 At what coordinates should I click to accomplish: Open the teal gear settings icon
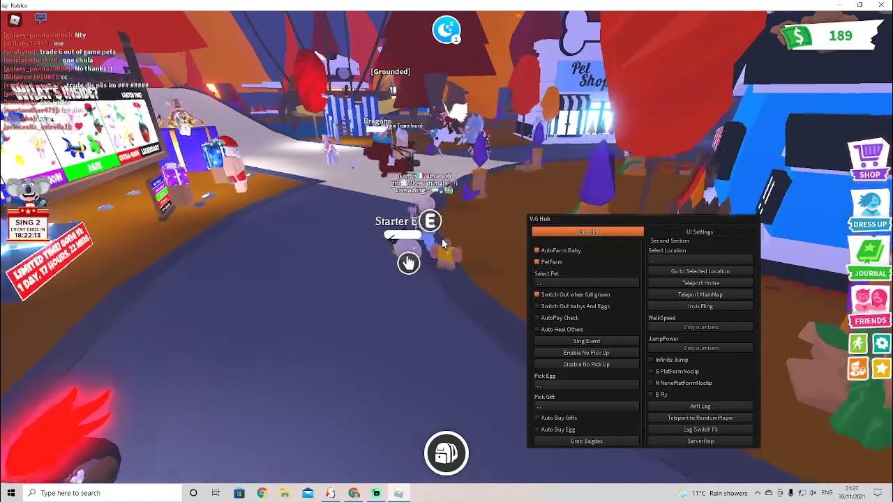tap(882, 343)
